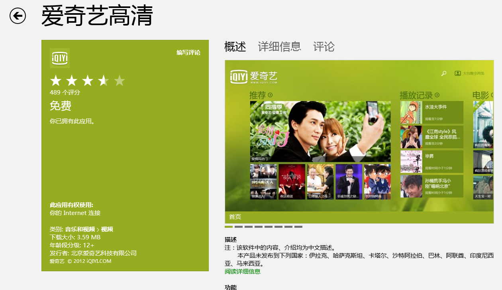Screen dimensions: 502x290
Task: Select the second screenshot indicator bar
Action: (x=239, y=227)
